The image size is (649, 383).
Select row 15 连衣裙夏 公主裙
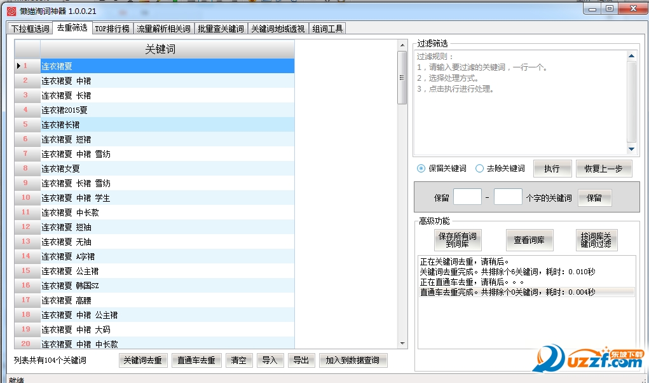[x=167, y=271]
